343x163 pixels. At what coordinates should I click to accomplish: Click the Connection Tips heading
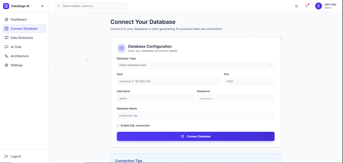tap(129, 161)
